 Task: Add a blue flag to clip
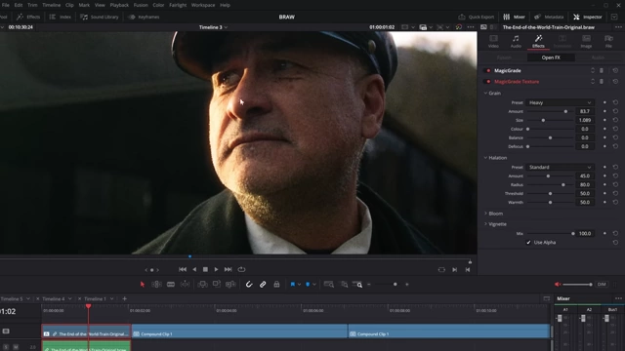pyautogui.click(x=293, y=285)
